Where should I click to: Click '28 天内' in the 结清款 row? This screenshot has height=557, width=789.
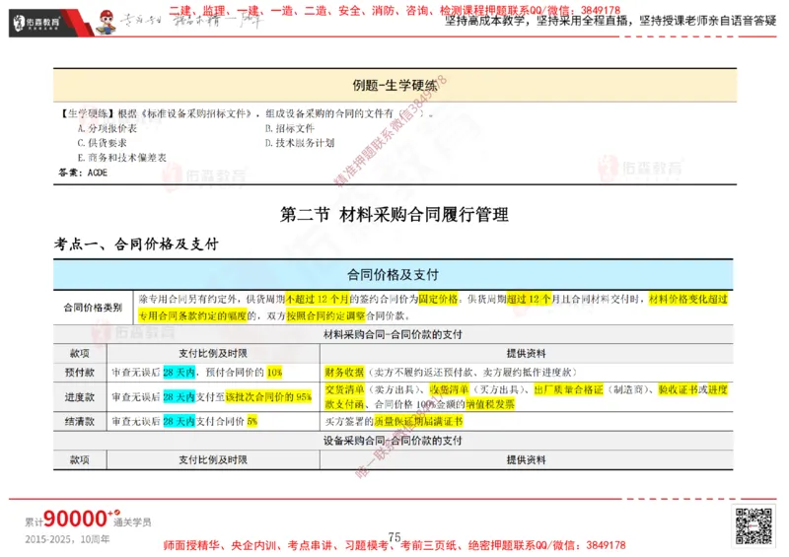pyautogui.click(x=179, y=422)
